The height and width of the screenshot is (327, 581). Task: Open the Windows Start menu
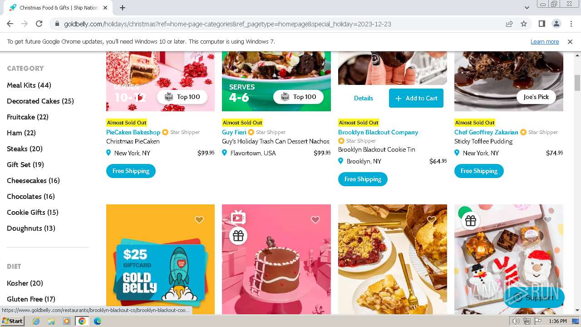click(13, 321)
